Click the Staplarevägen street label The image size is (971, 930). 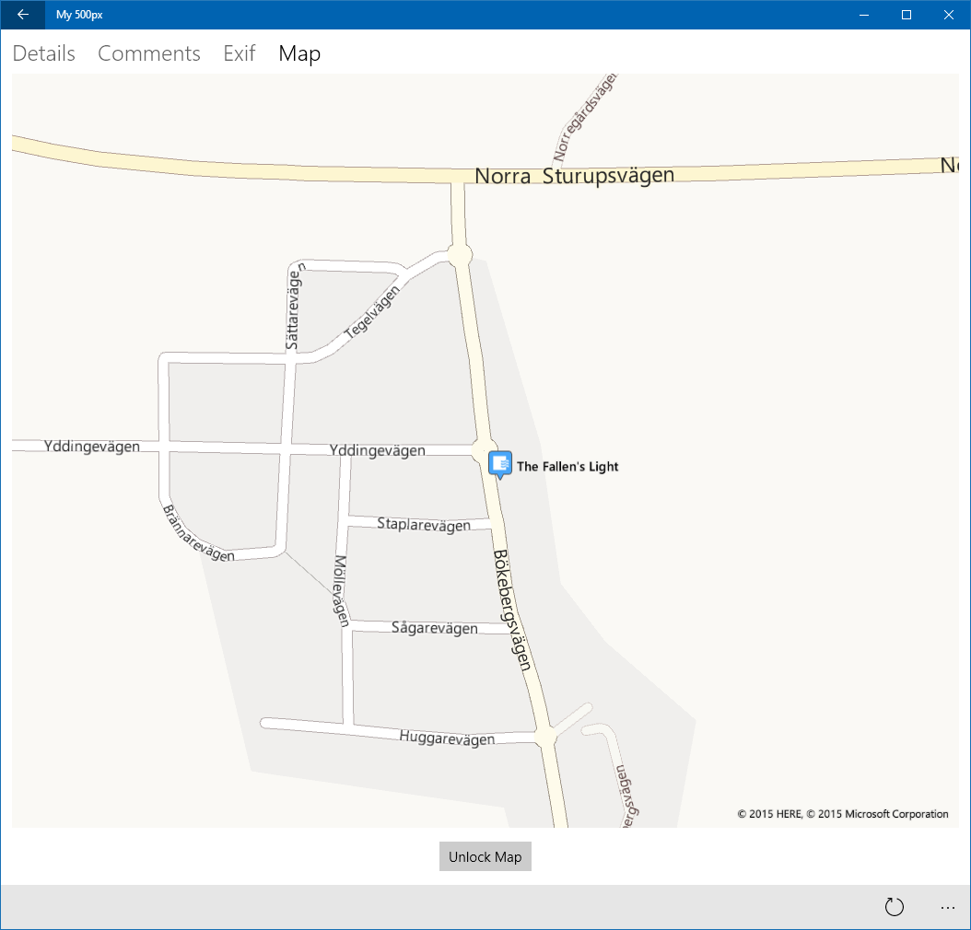point(424,524)
